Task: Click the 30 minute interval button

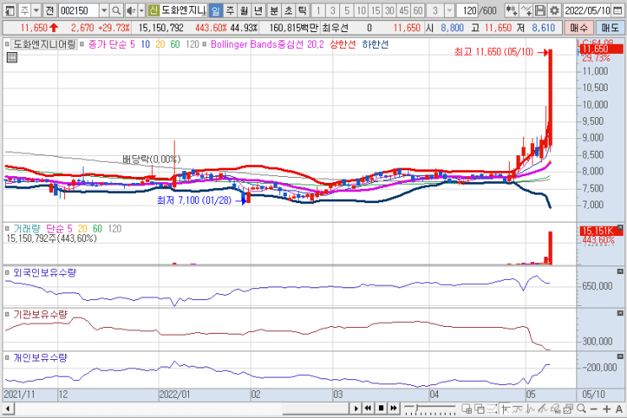Action: [390, 11]
